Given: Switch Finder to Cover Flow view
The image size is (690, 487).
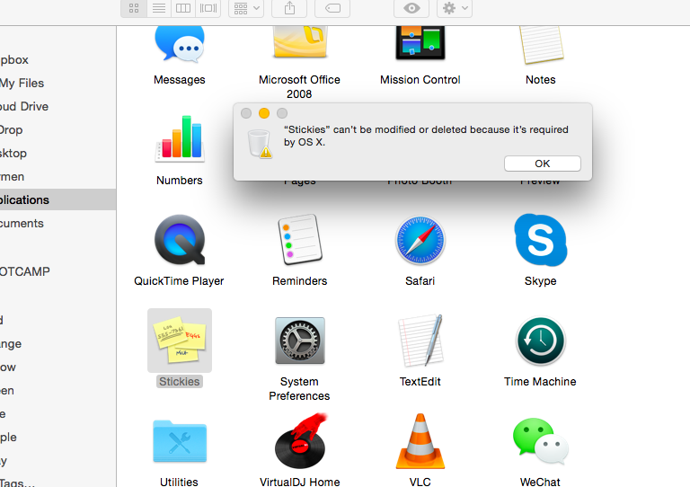Looking at the screenshot, I should [x=208, y=8].
